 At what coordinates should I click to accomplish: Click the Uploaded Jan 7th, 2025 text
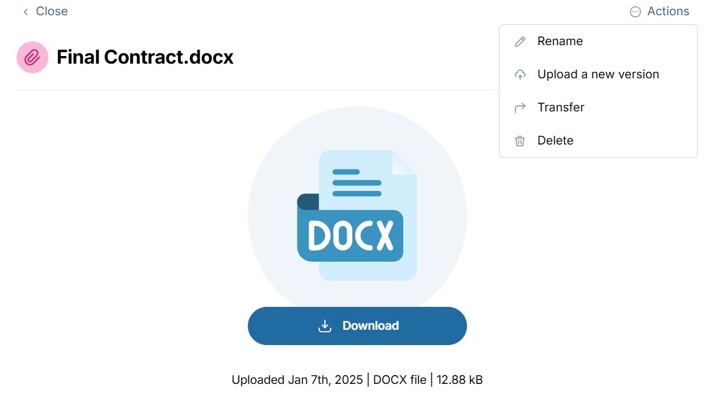[x=298, y=380]
